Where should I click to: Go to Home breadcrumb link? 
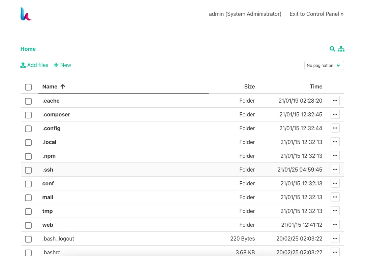click(x=28, y=49)
